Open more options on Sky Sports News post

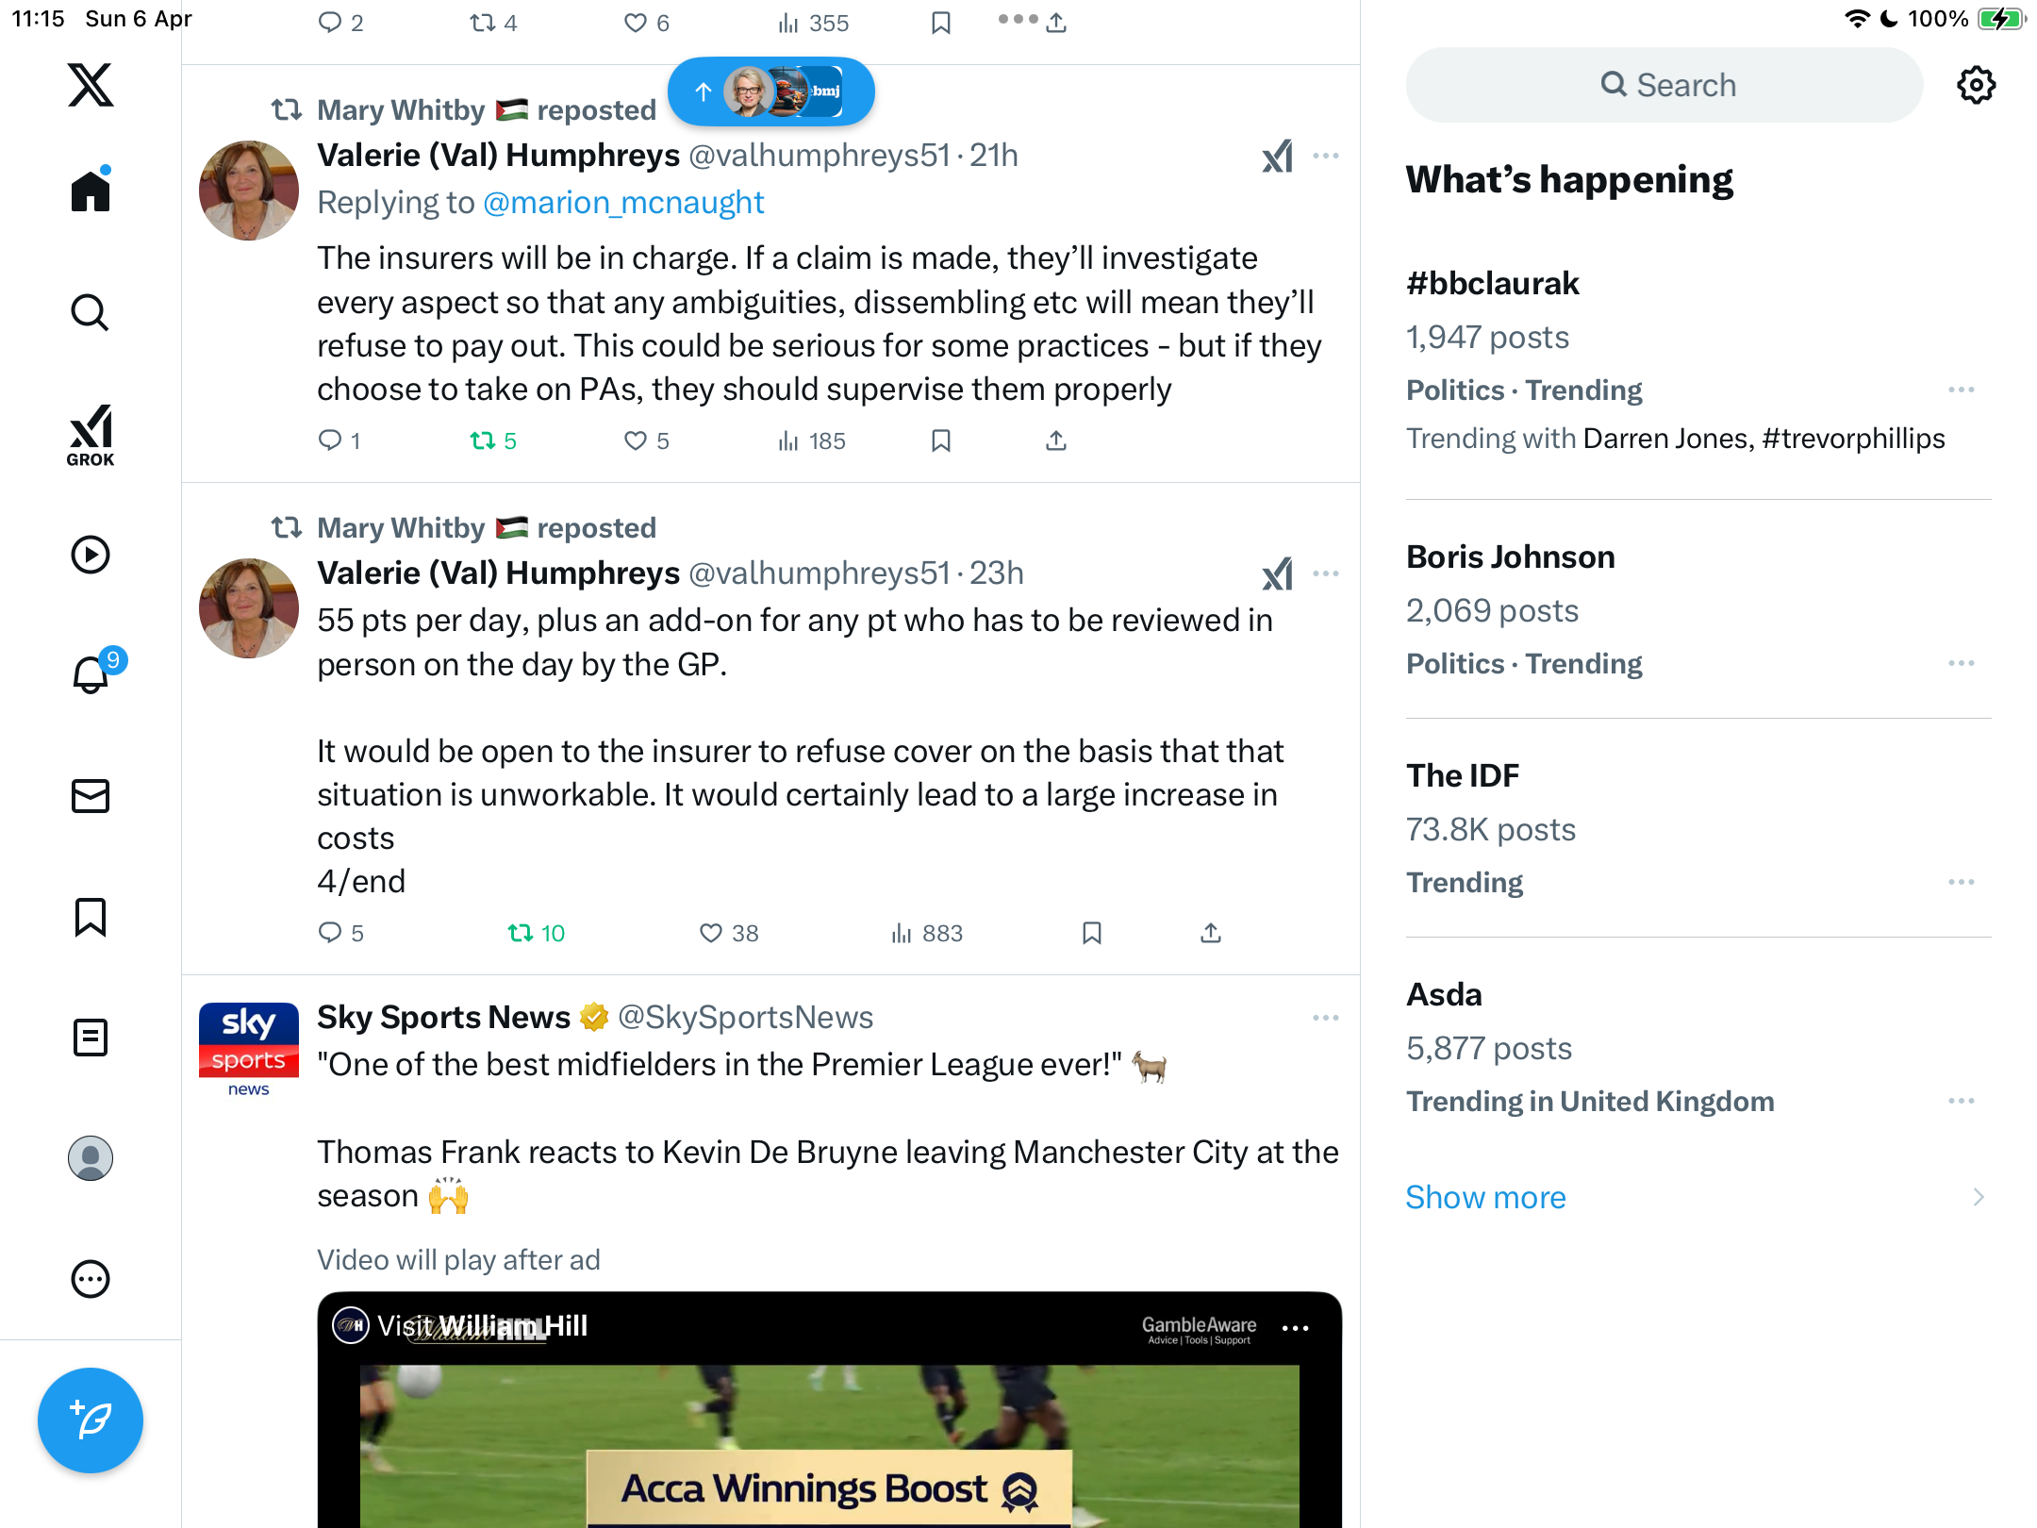pyautogui.click(x=1326, y=1018)
